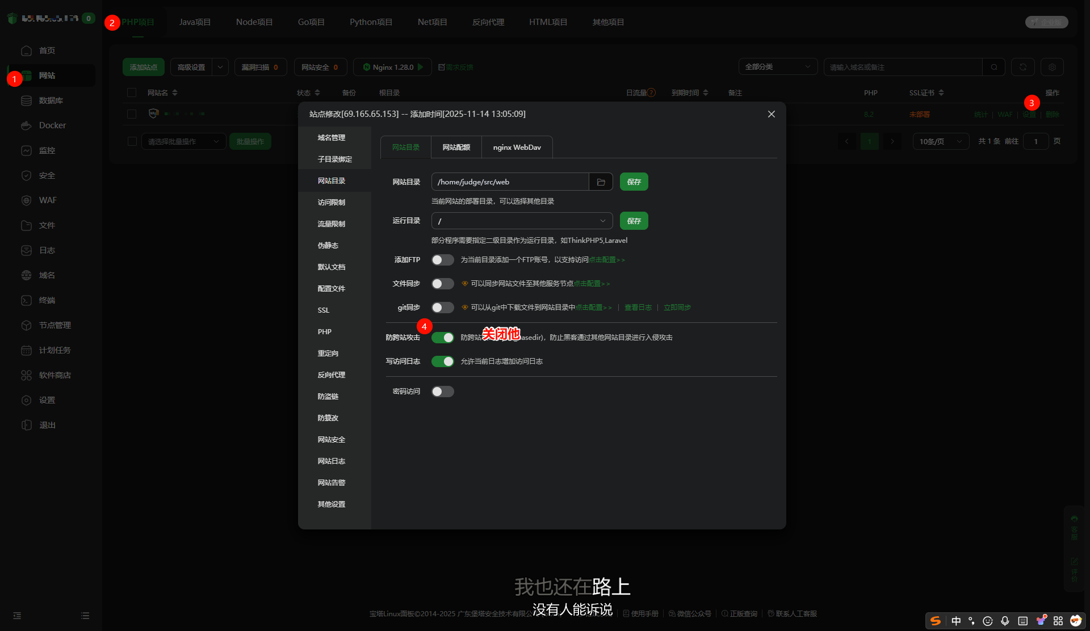
Task: Click the refresh list icon button
Action: pyautogui.click(x=1022, y=67)
